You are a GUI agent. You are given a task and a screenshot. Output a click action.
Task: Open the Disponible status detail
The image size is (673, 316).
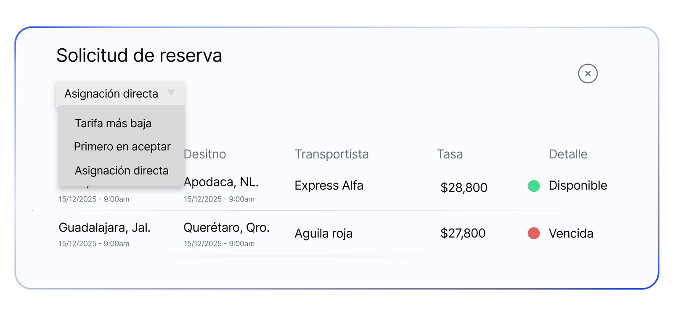click(578, 185)
